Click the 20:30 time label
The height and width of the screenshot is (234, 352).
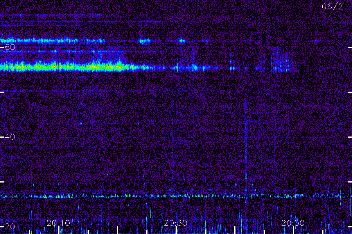(x=176, y=223)
